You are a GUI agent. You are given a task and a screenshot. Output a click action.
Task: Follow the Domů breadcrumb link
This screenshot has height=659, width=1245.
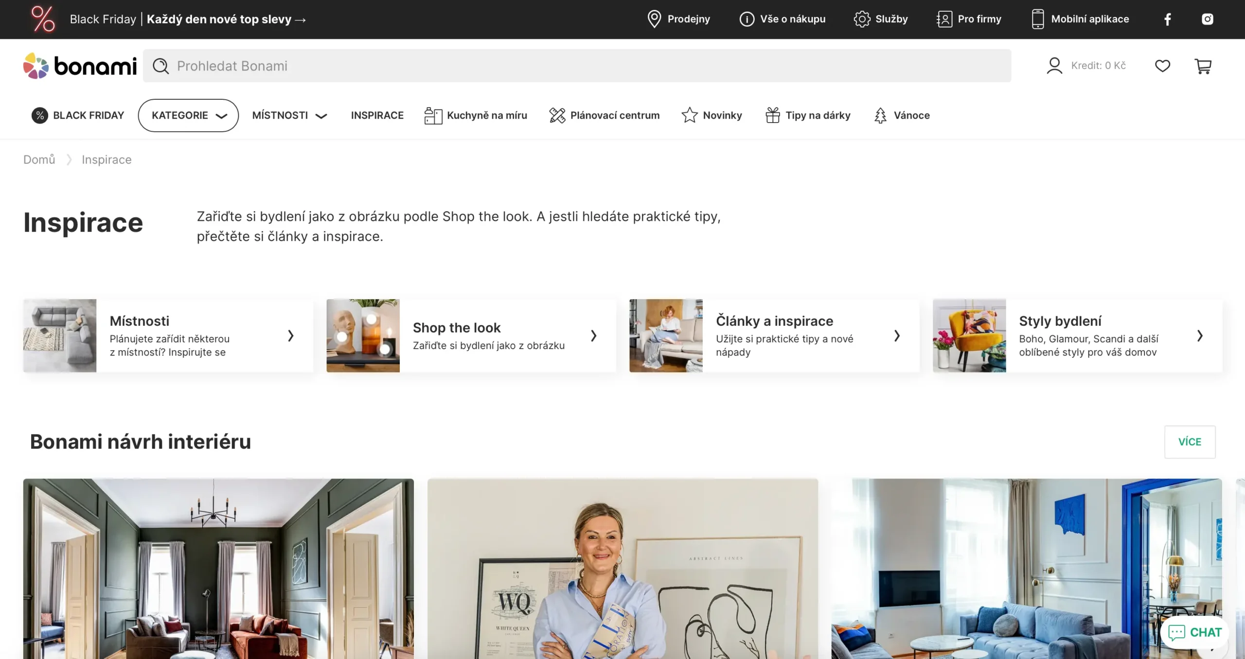(39, 160)
